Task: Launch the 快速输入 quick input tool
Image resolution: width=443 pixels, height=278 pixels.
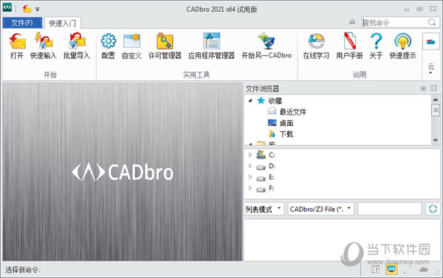Action: [44, 46]
